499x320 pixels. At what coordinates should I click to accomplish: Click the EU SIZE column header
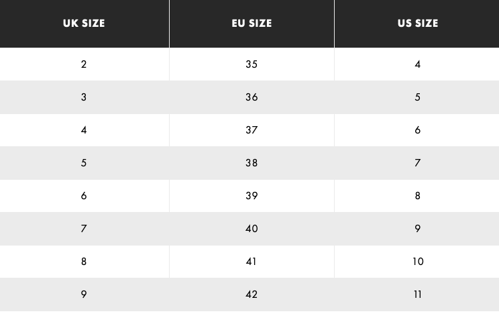(252, 23)
